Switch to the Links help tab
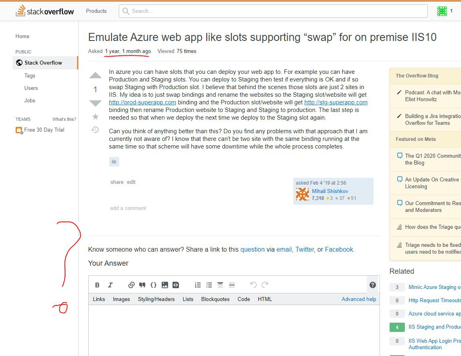Viewport: 461px width, 356px height. pos(99,299)
